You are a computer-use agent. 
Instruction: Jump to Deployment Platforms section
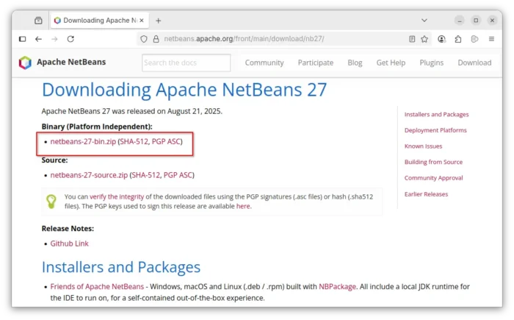pos(435,130)
